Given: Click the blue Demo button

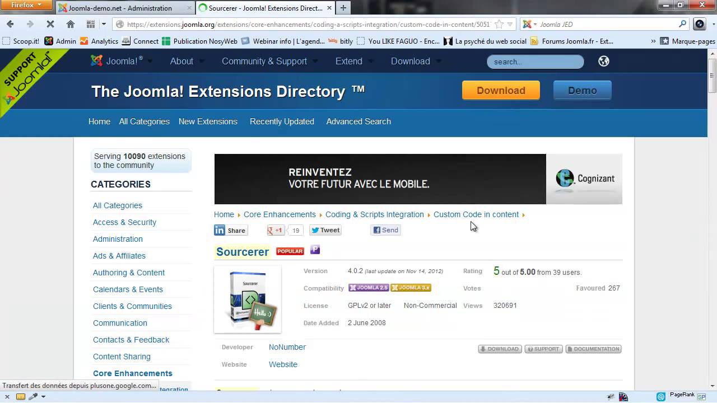Looking at the screenshot, I should tap(582, 91).
